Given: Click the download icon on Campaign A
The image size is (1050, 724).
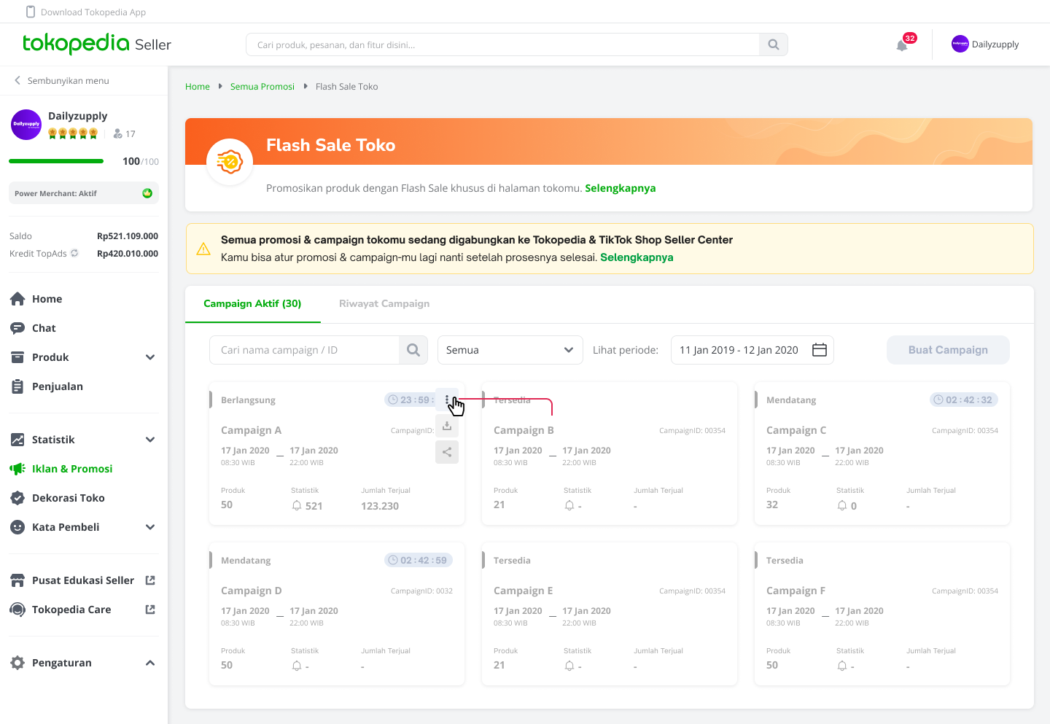Looking at the screenshot, I should click(x=447, y=426).
